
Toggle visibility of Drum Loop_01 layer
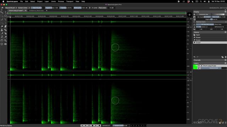[x=199, y=66]
